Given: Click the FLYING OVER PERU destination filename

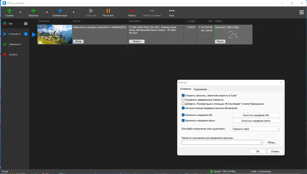Looking at the screenshot, I should (153, 30).
